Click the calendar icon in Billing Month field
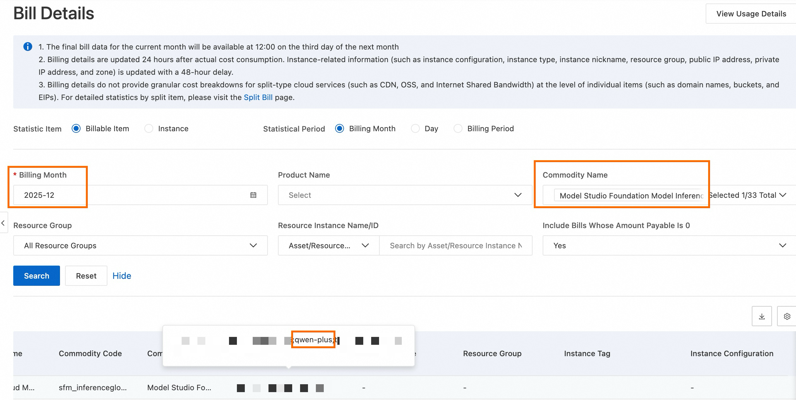The width and height of the screenshot is (796, 400). click(253, 195)
